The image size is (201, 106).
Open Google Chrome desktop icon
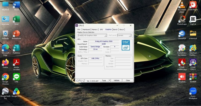click(5, 79)
